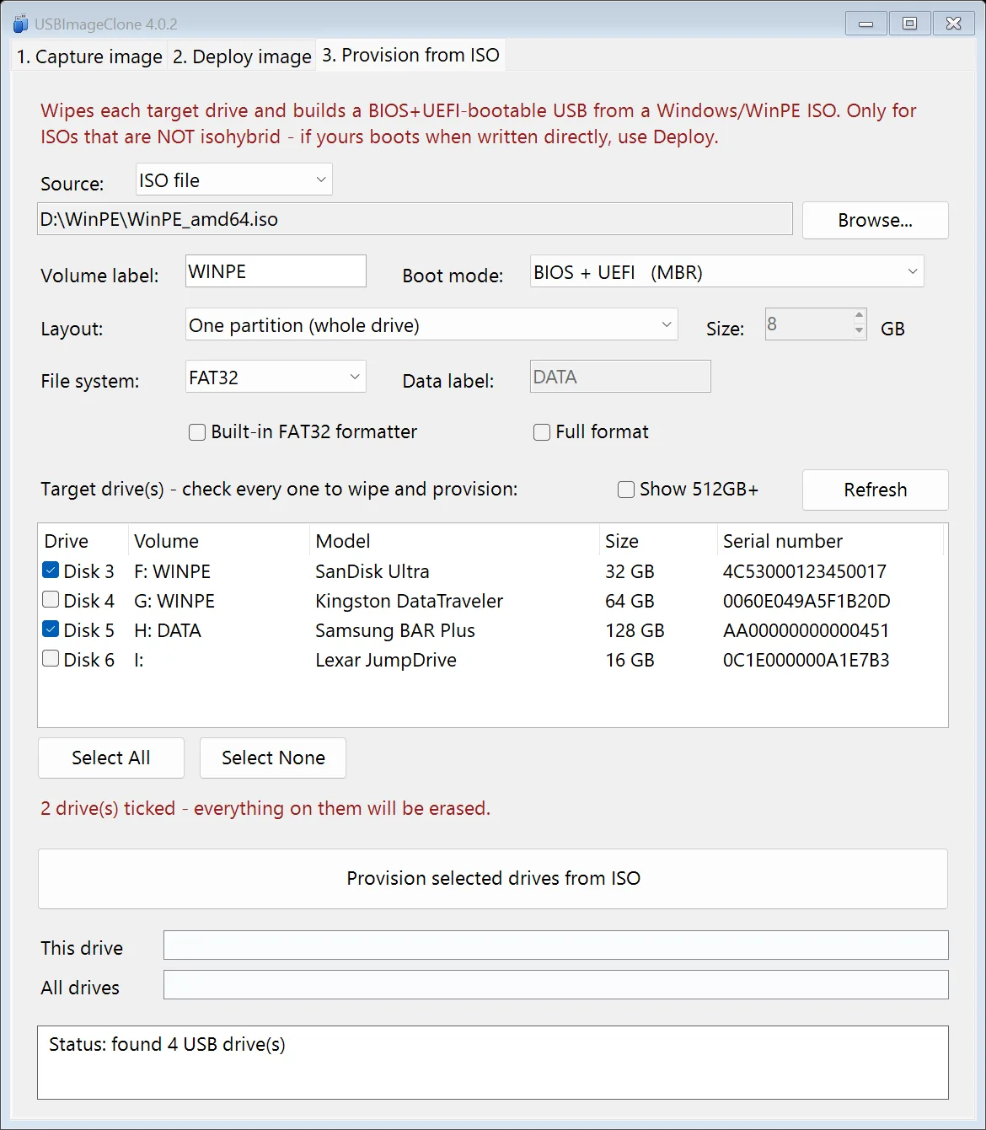
Task: Enable Built-in FAT32 formatter checkbox
Action: tap(197, 432)
